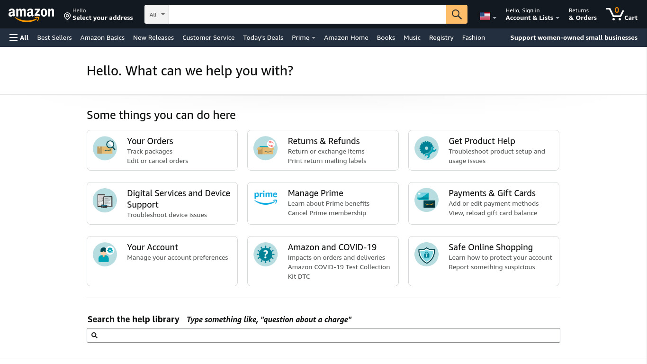Go to New Releases
647x364 pixels.
pos(153,37)
